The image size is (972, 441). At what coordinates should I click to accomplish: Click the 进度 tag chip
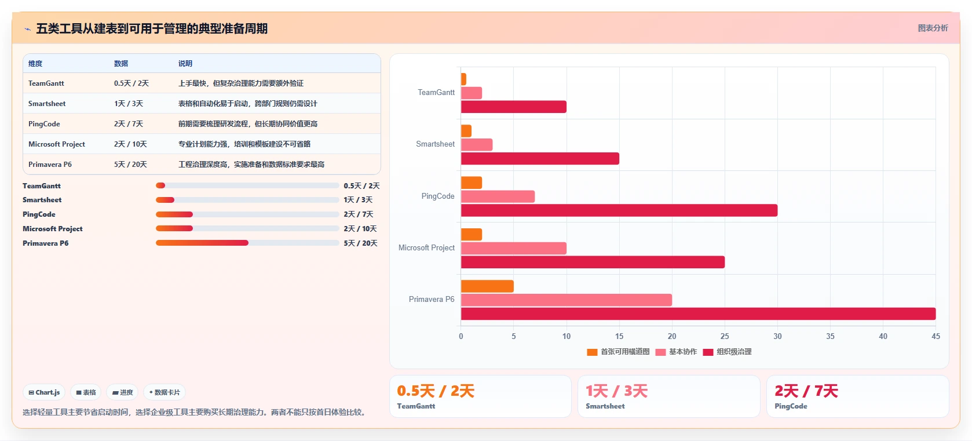click(122, 392)
